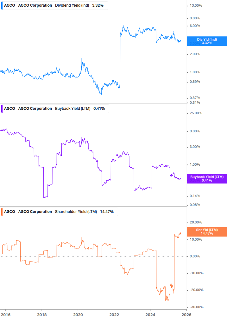Click the 0.00% tick on the shareholder yield axis
The height and width of the screenshot is (319, 227).
tap(195, 256)
